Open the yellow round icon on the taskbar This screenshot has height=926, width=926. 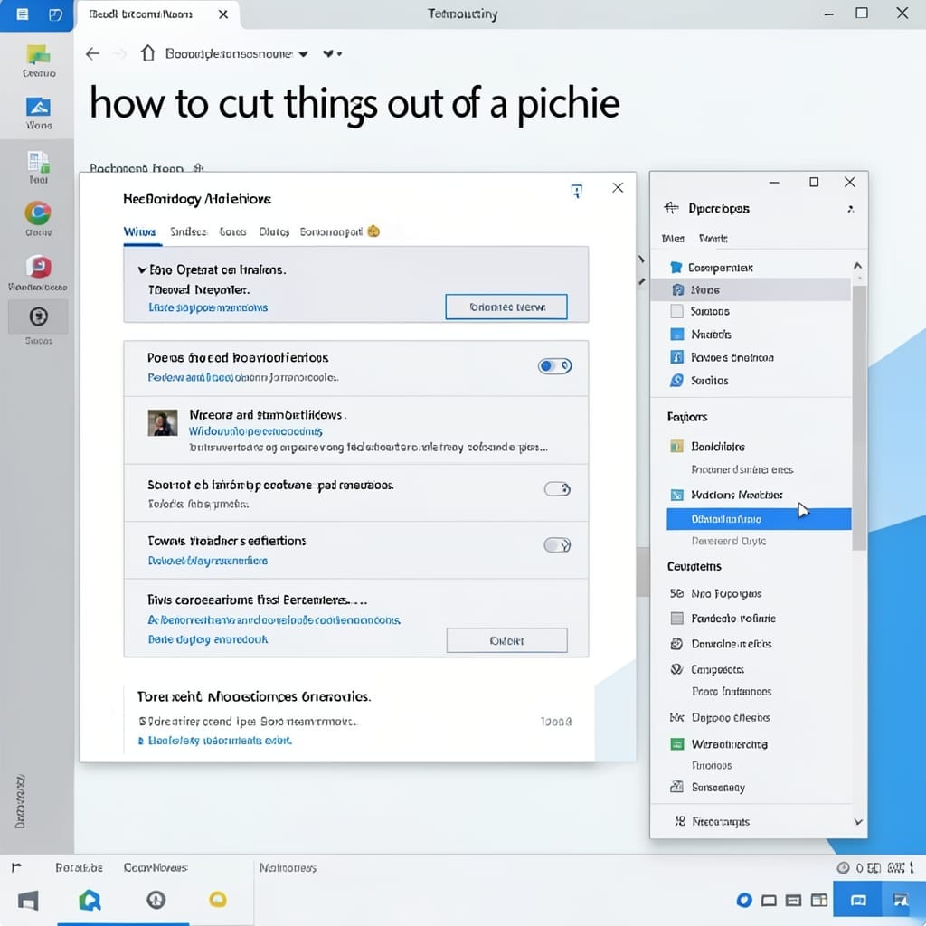pyautogui.click(x=218, y=900)
